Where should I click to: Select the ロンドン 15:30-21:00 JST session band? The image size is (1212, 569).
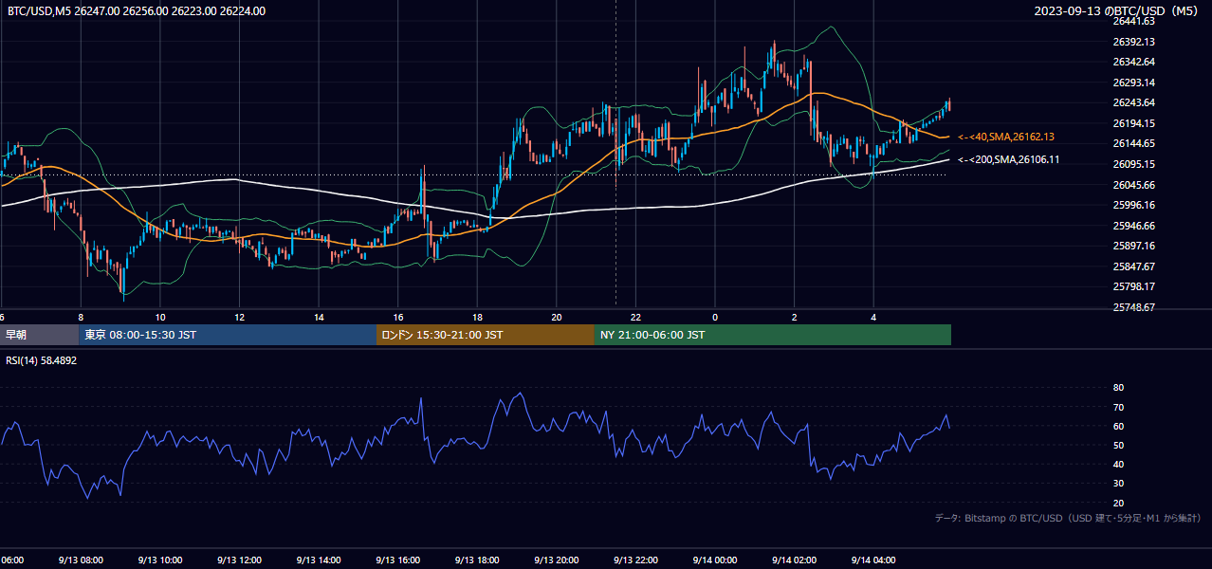(486, 335)
